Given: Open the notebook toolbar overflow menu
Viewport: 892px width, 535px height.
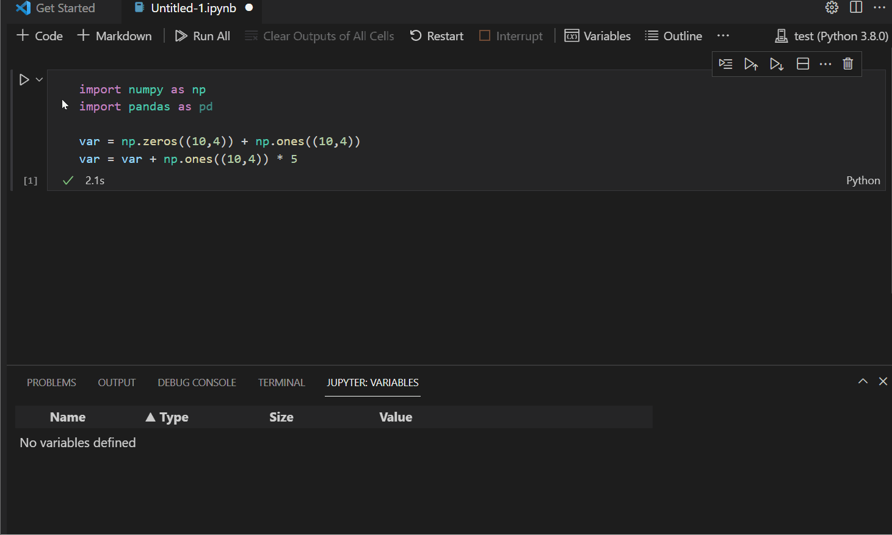Looking at the screenshot, I should tap(723, 35).
